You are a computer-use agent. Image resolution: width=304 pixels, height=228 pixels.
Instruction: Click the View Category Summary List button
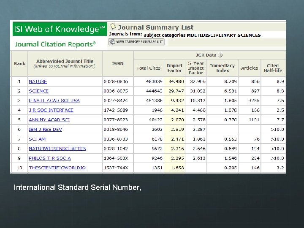tap(136, 42)
